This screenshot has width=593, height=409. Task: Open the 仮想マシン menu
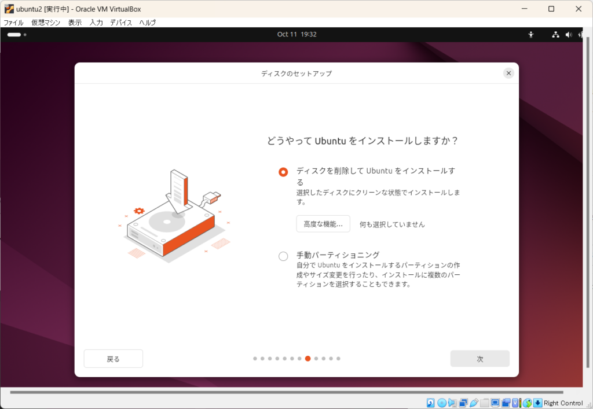46,23
